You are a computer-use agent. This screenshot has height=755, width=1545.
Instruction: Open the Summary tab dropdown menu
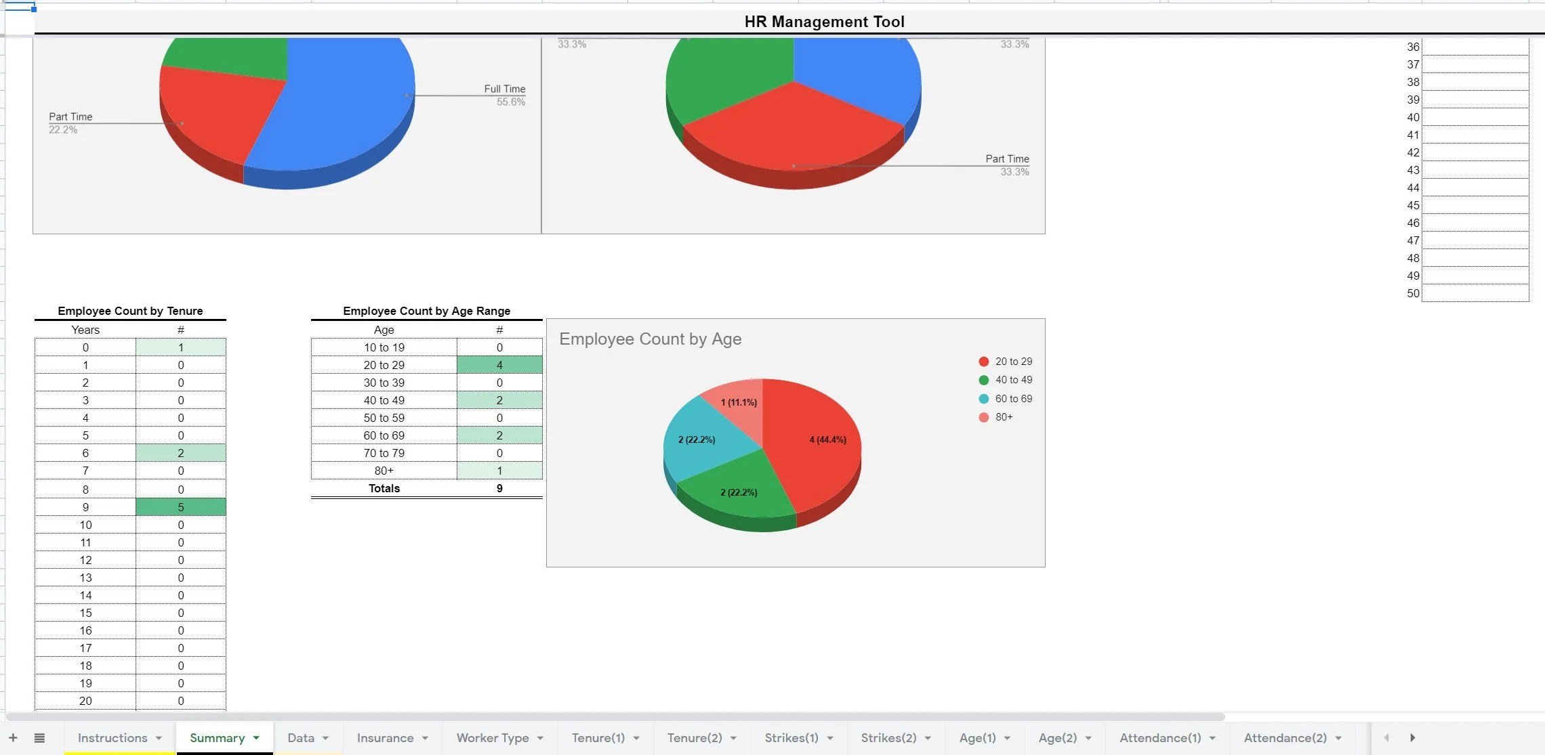click(x=256, y=738)
